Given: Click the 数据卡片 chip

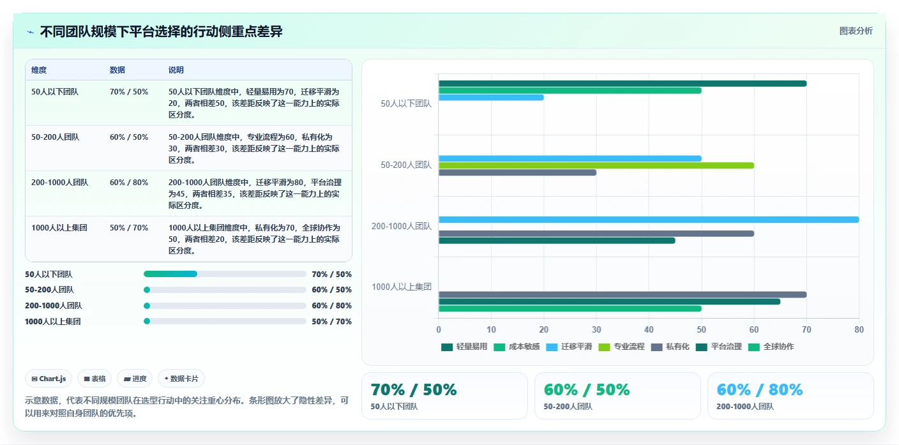Looking at the screenshot, I should pos(181,379).
